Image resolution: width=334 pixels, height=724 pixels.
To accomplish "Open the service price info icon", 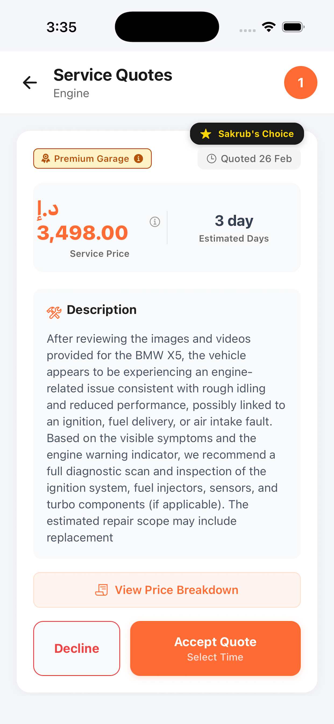I will 155,222.
